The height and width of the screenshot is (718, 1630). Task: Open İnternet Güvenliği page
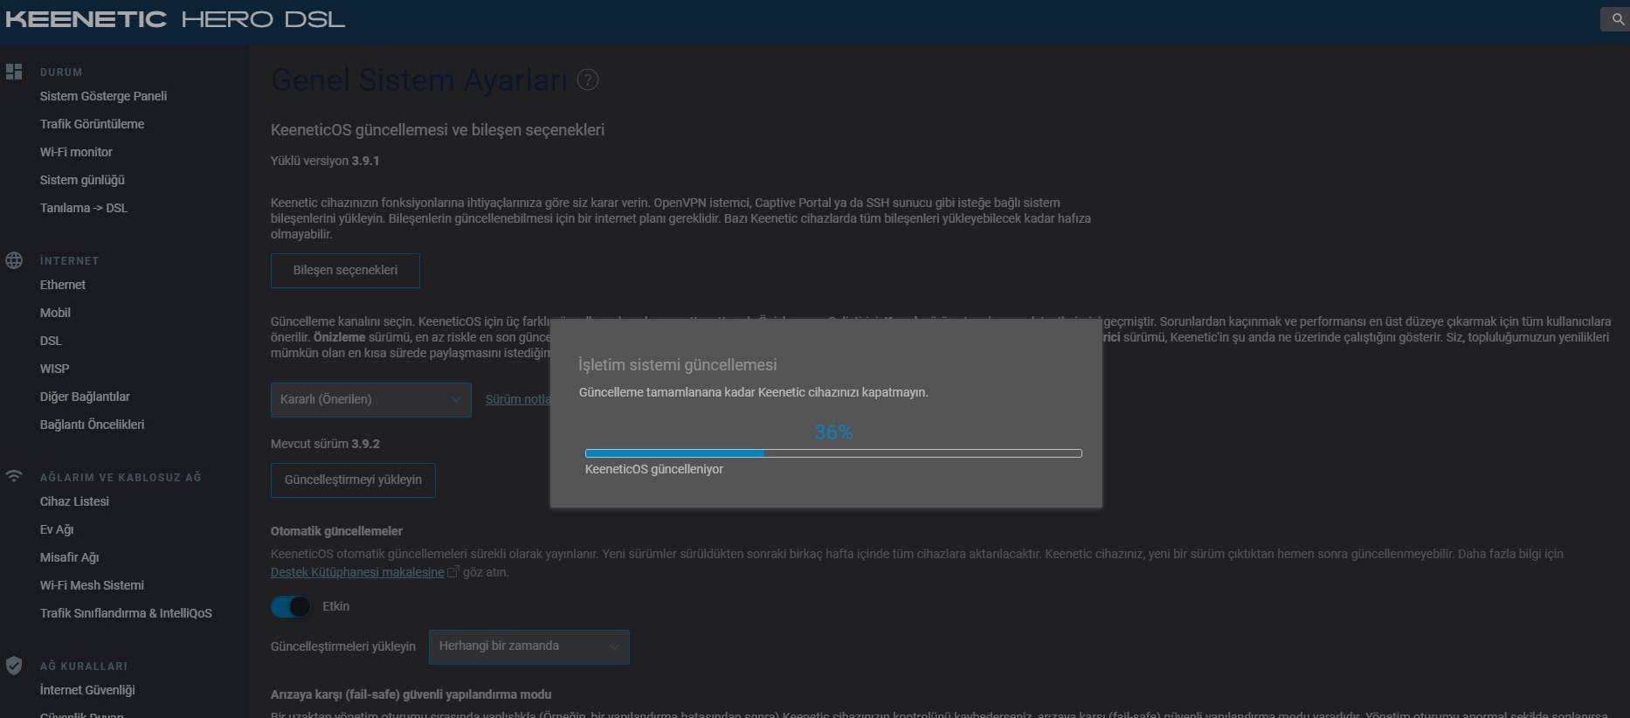tap(87, 690)
